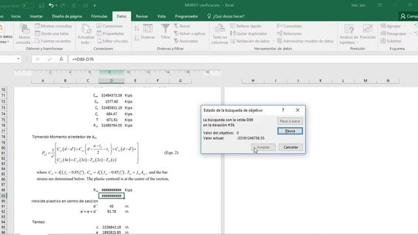Image resolution: width=418 pixels, height=235 pixels.
Task: Click Paso a paso button
Action: [290, 121]
